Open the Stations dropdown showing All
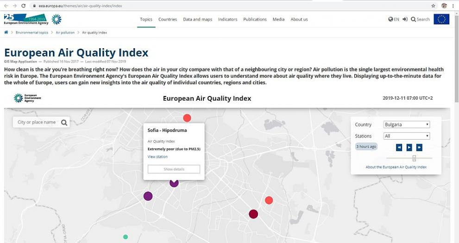 (x=407, y=136)
